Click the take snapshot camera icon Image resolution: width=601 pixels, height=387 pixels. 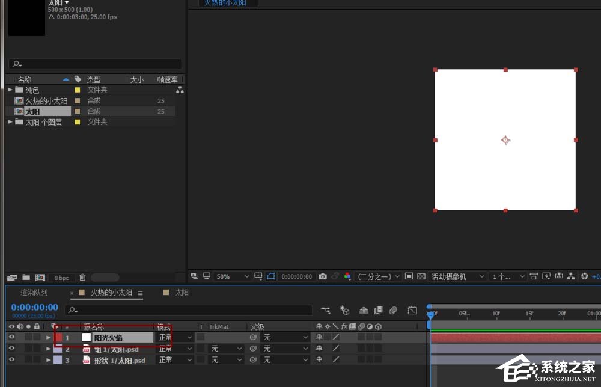(323, 276)
